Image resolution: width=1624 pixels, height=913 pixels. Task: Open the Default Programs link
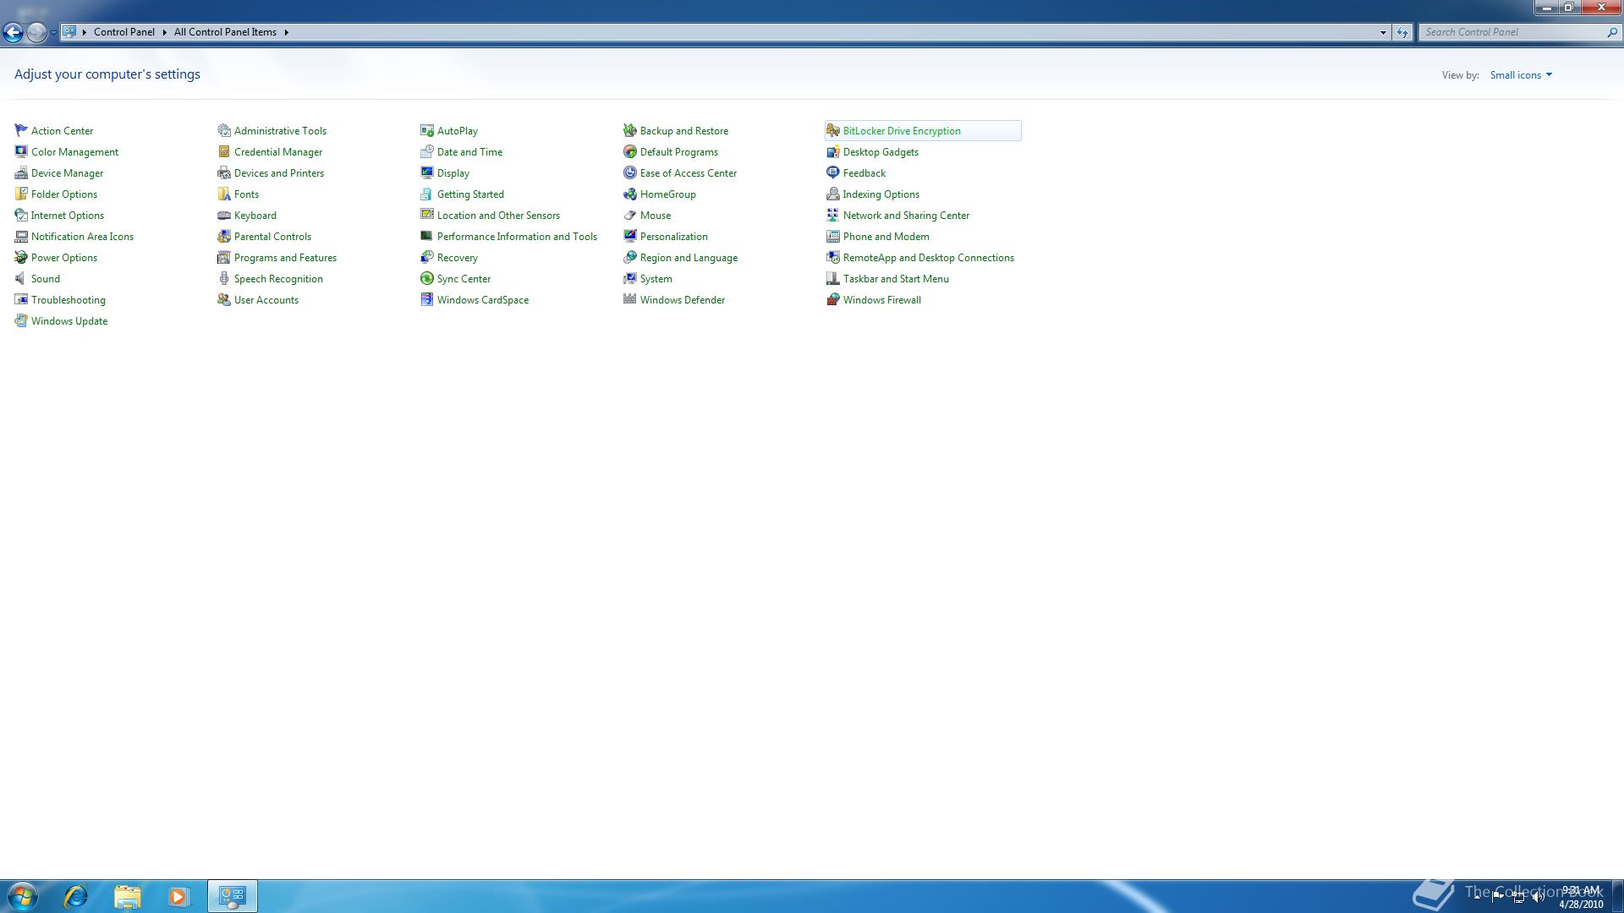click(x=679, y=152)
